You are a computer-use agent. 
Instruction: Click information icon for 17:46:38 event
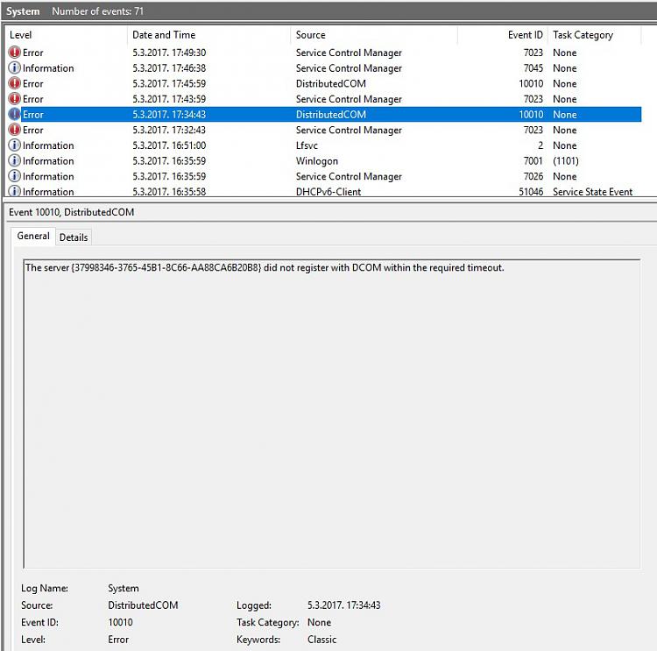[14, 68]
